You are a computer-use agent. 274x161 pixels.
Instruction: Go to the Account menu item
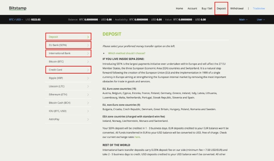[192, 8]
